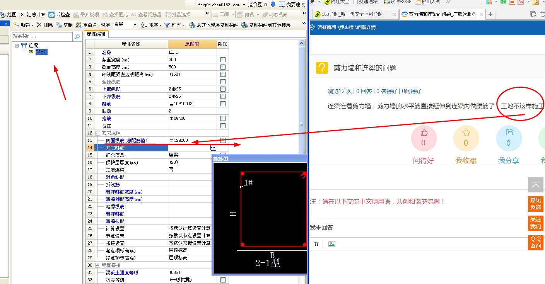Click 平齐板顶 align slab top tool

(86, 15)
